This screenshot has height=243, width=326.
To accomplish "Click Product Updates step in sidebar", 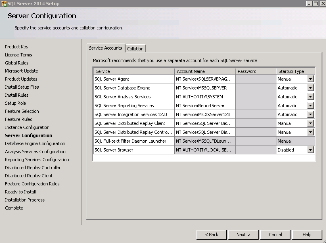I will point(21,79).
